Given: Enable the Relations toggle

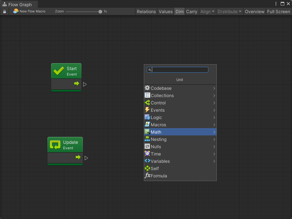Looking at the screenshot, I should coord(146,11).
